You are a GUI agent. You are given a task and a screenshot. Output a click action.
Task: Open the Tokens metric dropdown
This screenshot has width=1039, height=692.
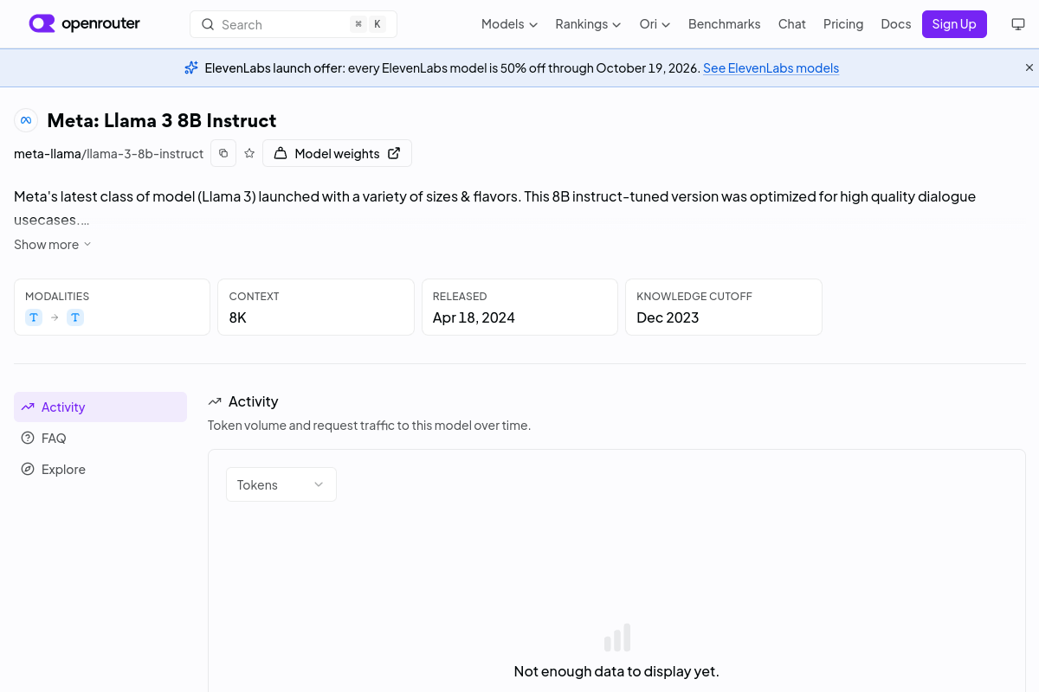[281, 484]
